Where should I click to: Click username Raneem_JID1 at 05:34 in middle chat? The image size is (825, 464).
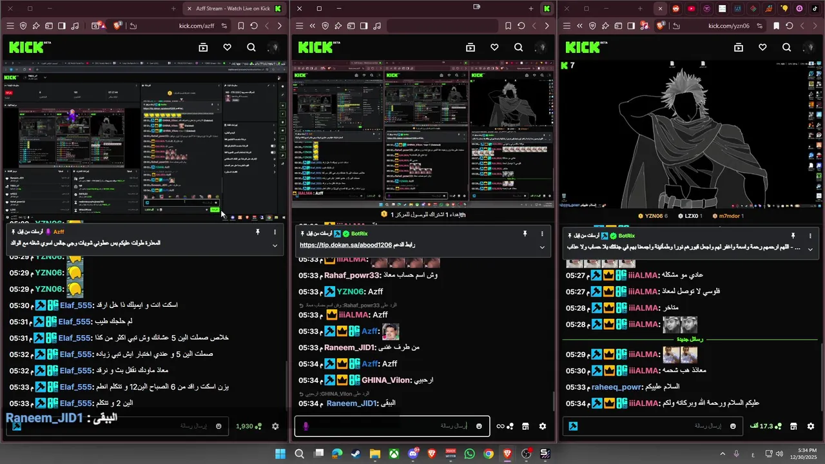tap(352, 403)
